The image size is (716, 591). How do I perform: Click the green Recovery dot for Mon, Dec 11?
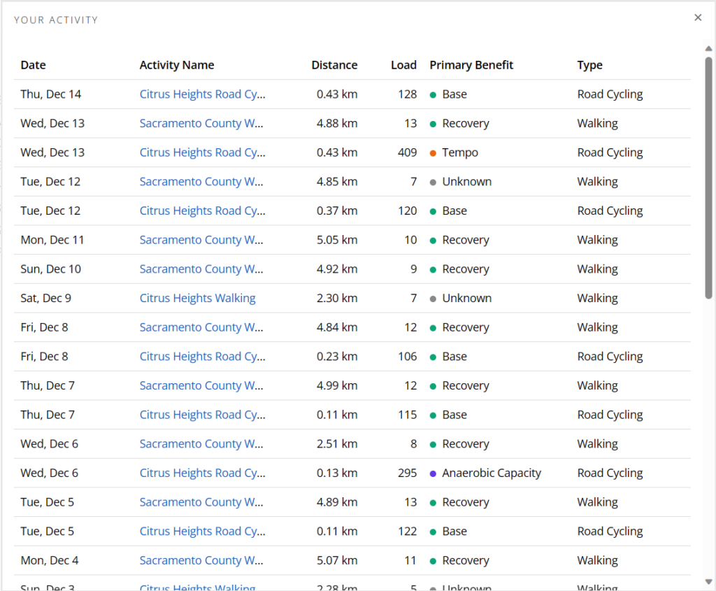[x=432, y=239]
